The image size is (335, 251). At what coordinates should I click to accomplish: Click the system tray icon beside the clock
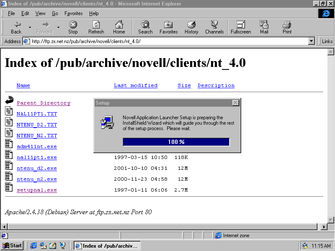coord(305,246)
